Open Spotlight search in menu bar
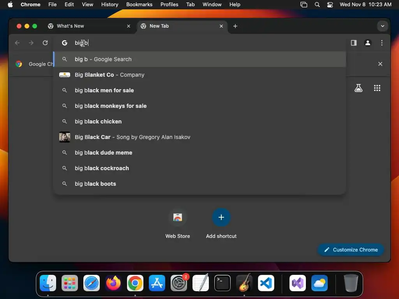399x299 pixels. pos(317,5)
